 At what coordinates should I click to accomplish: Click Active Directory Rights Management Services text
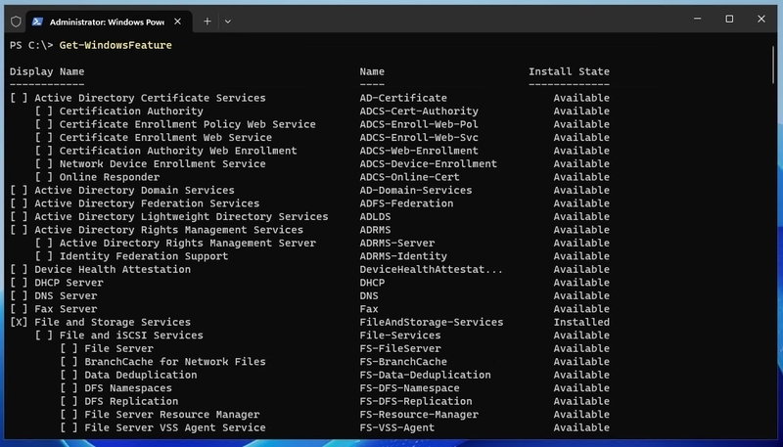pyautogui.click(x=168, y=230)
